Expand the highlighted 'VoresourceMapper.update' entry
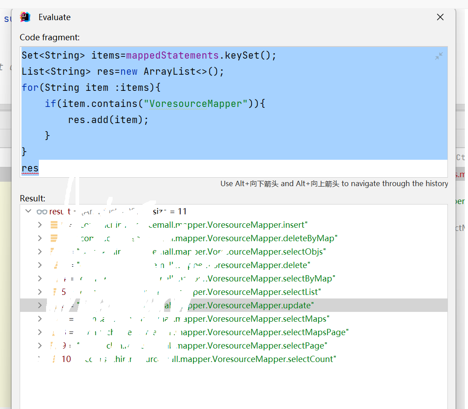468x409 pixels. [x=39, y=305]
